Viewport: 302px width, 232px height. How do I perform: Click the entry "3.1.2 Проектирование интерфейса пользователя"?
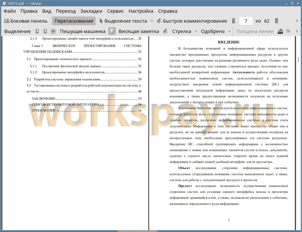click(x=86, y=72)
